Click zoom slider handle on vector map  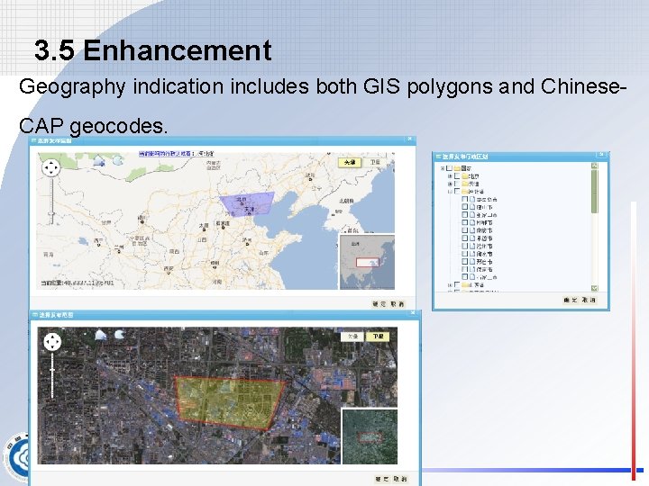tap(51, 213)
